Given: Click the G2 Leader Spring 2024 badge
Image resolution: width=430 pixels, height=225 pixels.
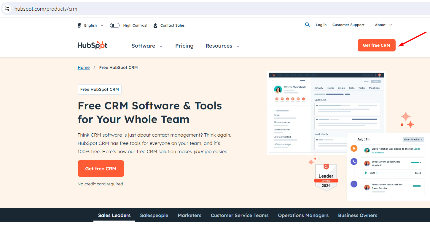Looking at the screenshot, I should pos(326,178).
